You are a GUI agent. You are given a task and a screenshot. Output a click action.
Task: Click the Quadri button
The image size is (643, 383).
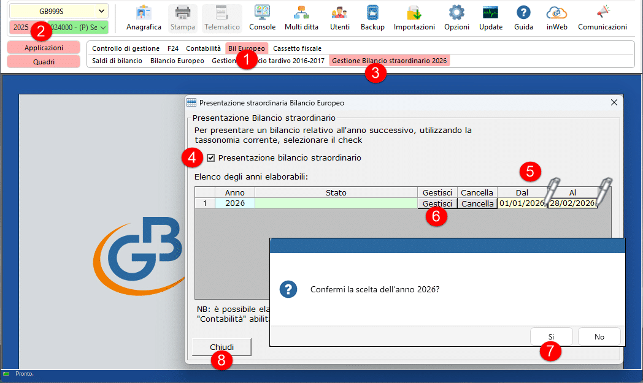tap(44, 62)
